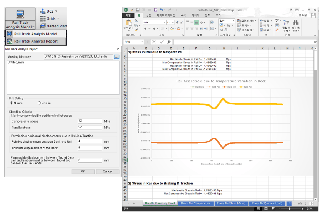This screenshot has height=217, width=322.
Task: Switch to Page Layout view in status bar
Action: point(266,209)
